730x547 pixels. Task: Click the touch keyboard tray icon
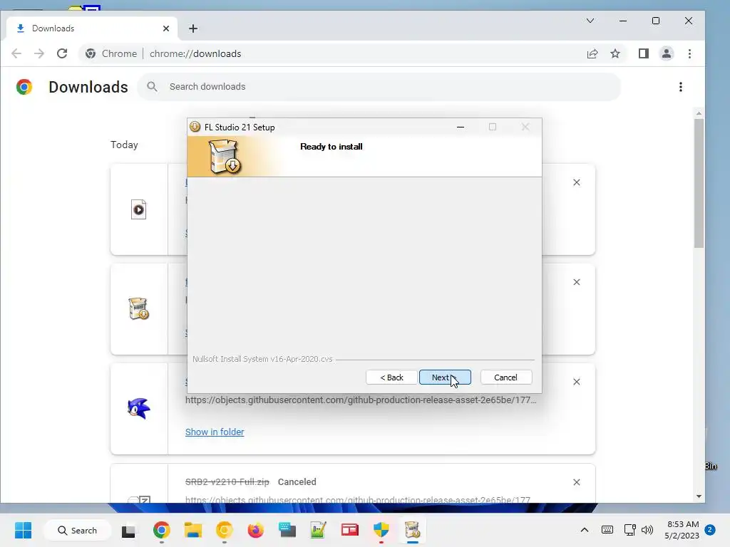607,530
